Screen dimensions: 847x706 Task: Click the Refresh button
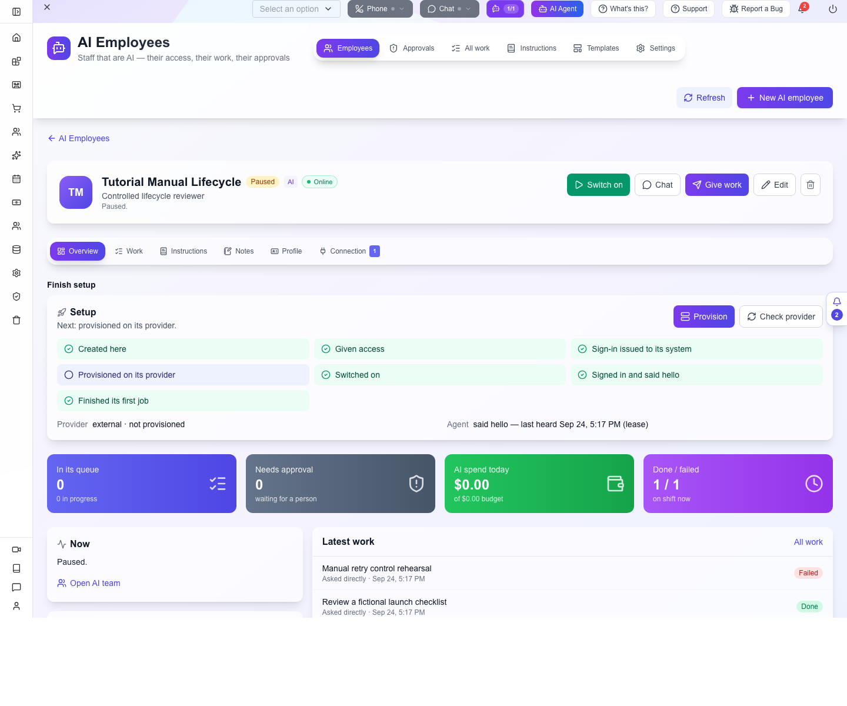pyautogui.click(x=704, y=98)
